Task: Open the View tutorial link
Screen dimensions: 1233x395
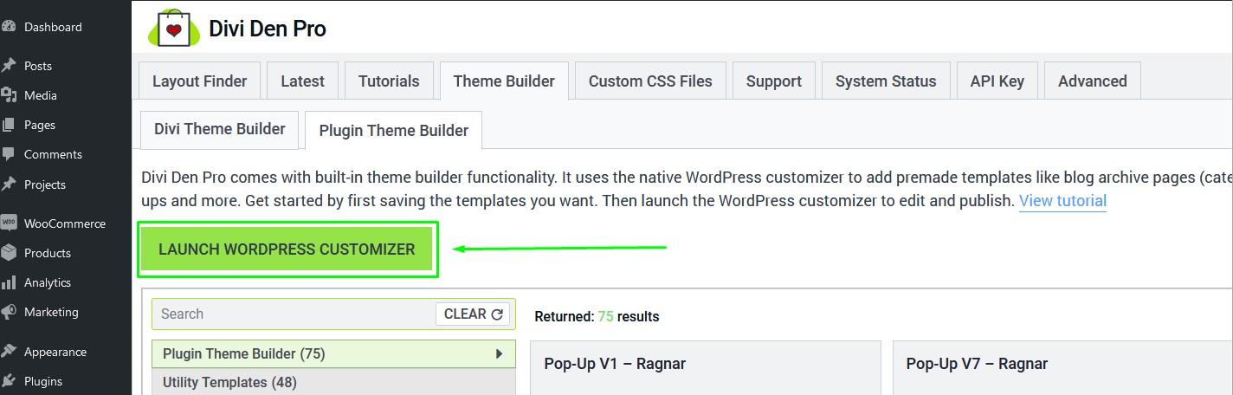Action: (1062, 201)
